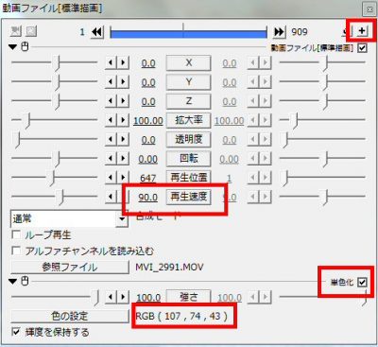Click the left 100.0 強さ value field
The width and height of the screenshot is (378, 347).
click(148, 298)
